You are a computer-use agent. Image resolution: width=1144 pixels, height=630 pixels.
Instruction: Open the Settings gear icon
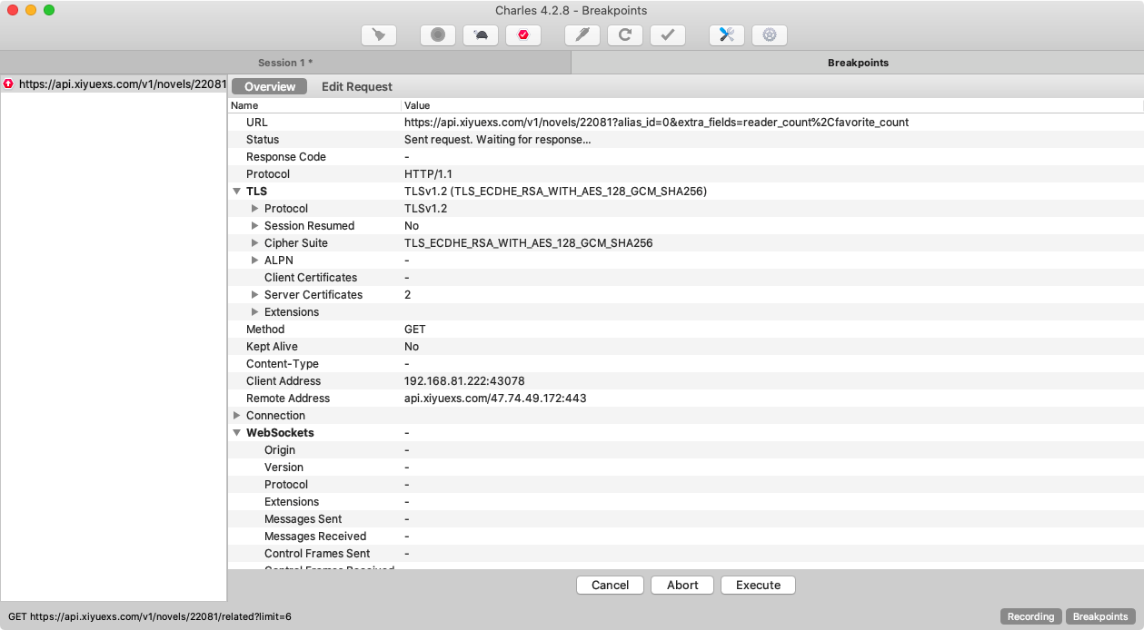(770, 34)
